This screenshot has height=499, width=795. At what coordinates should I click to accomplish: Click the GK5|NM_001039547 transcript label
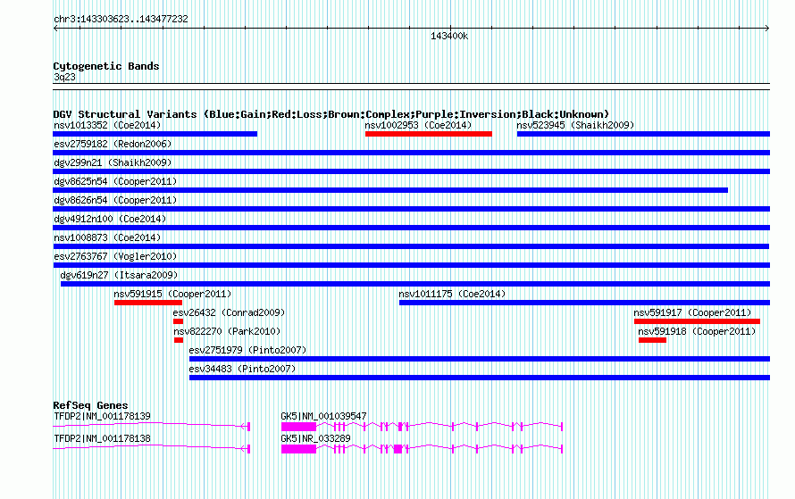323,416
